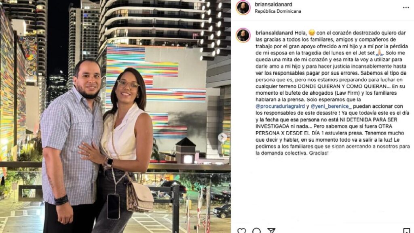Screen dimensions: 414x233
Task: Open briansaldanard username in post header
Action: pos(273,4)
